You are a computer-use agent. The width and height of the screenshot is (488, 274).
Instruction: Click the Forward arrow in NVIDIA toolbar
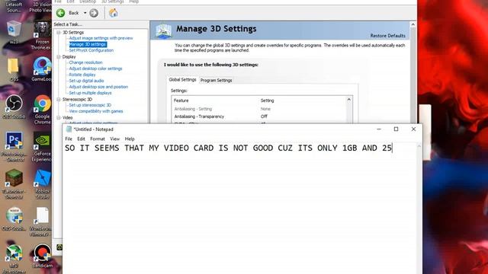[x=94, y=13]
